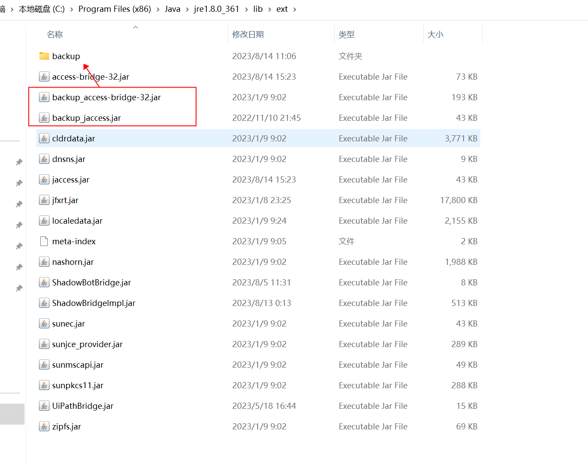
Task: Expand the chevron after lib breadcrumb
Action: pos(269,9)
